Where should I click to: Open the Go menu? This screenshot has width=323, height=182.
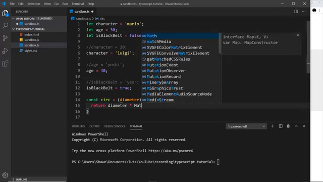pos(56,4)
